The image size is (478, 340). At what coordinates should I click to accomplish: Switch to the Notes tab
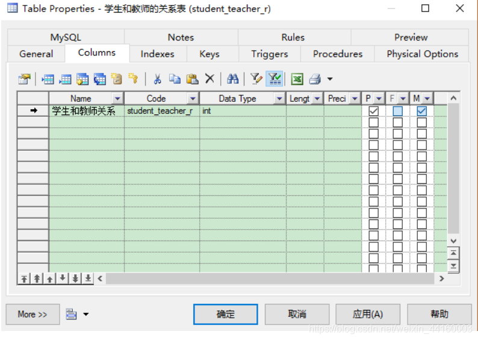point(181,37)
